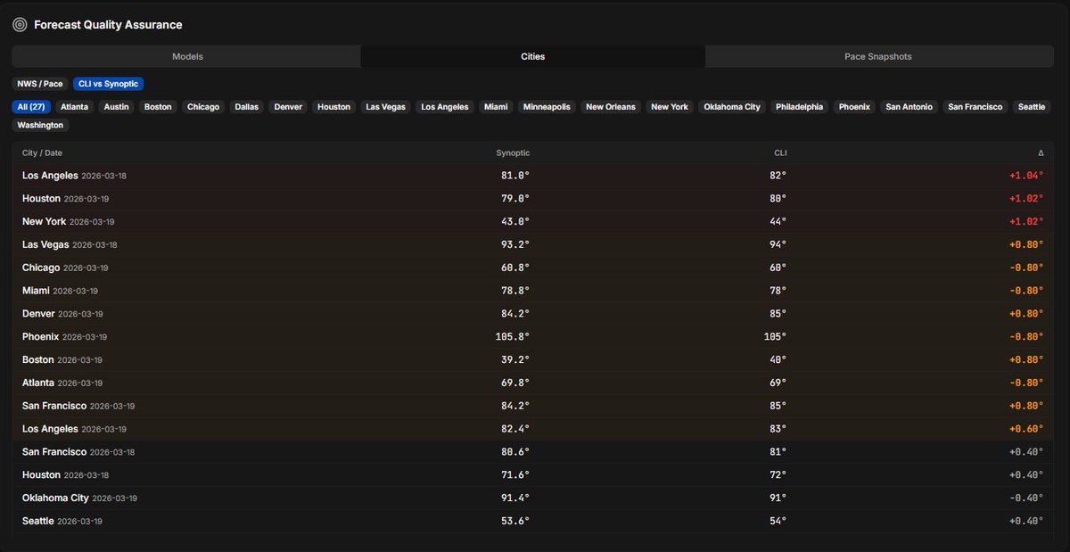This screenshot has width=1070, height=552.
Task: Select the All (27) city filter
Action: click(x=30, y=106)
